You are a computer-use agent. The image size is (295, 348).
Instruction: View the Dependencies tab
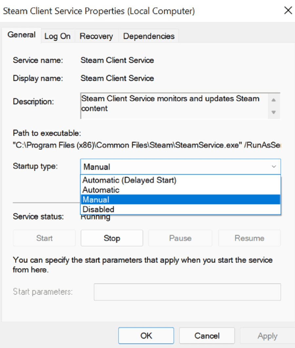pos(149,36)
